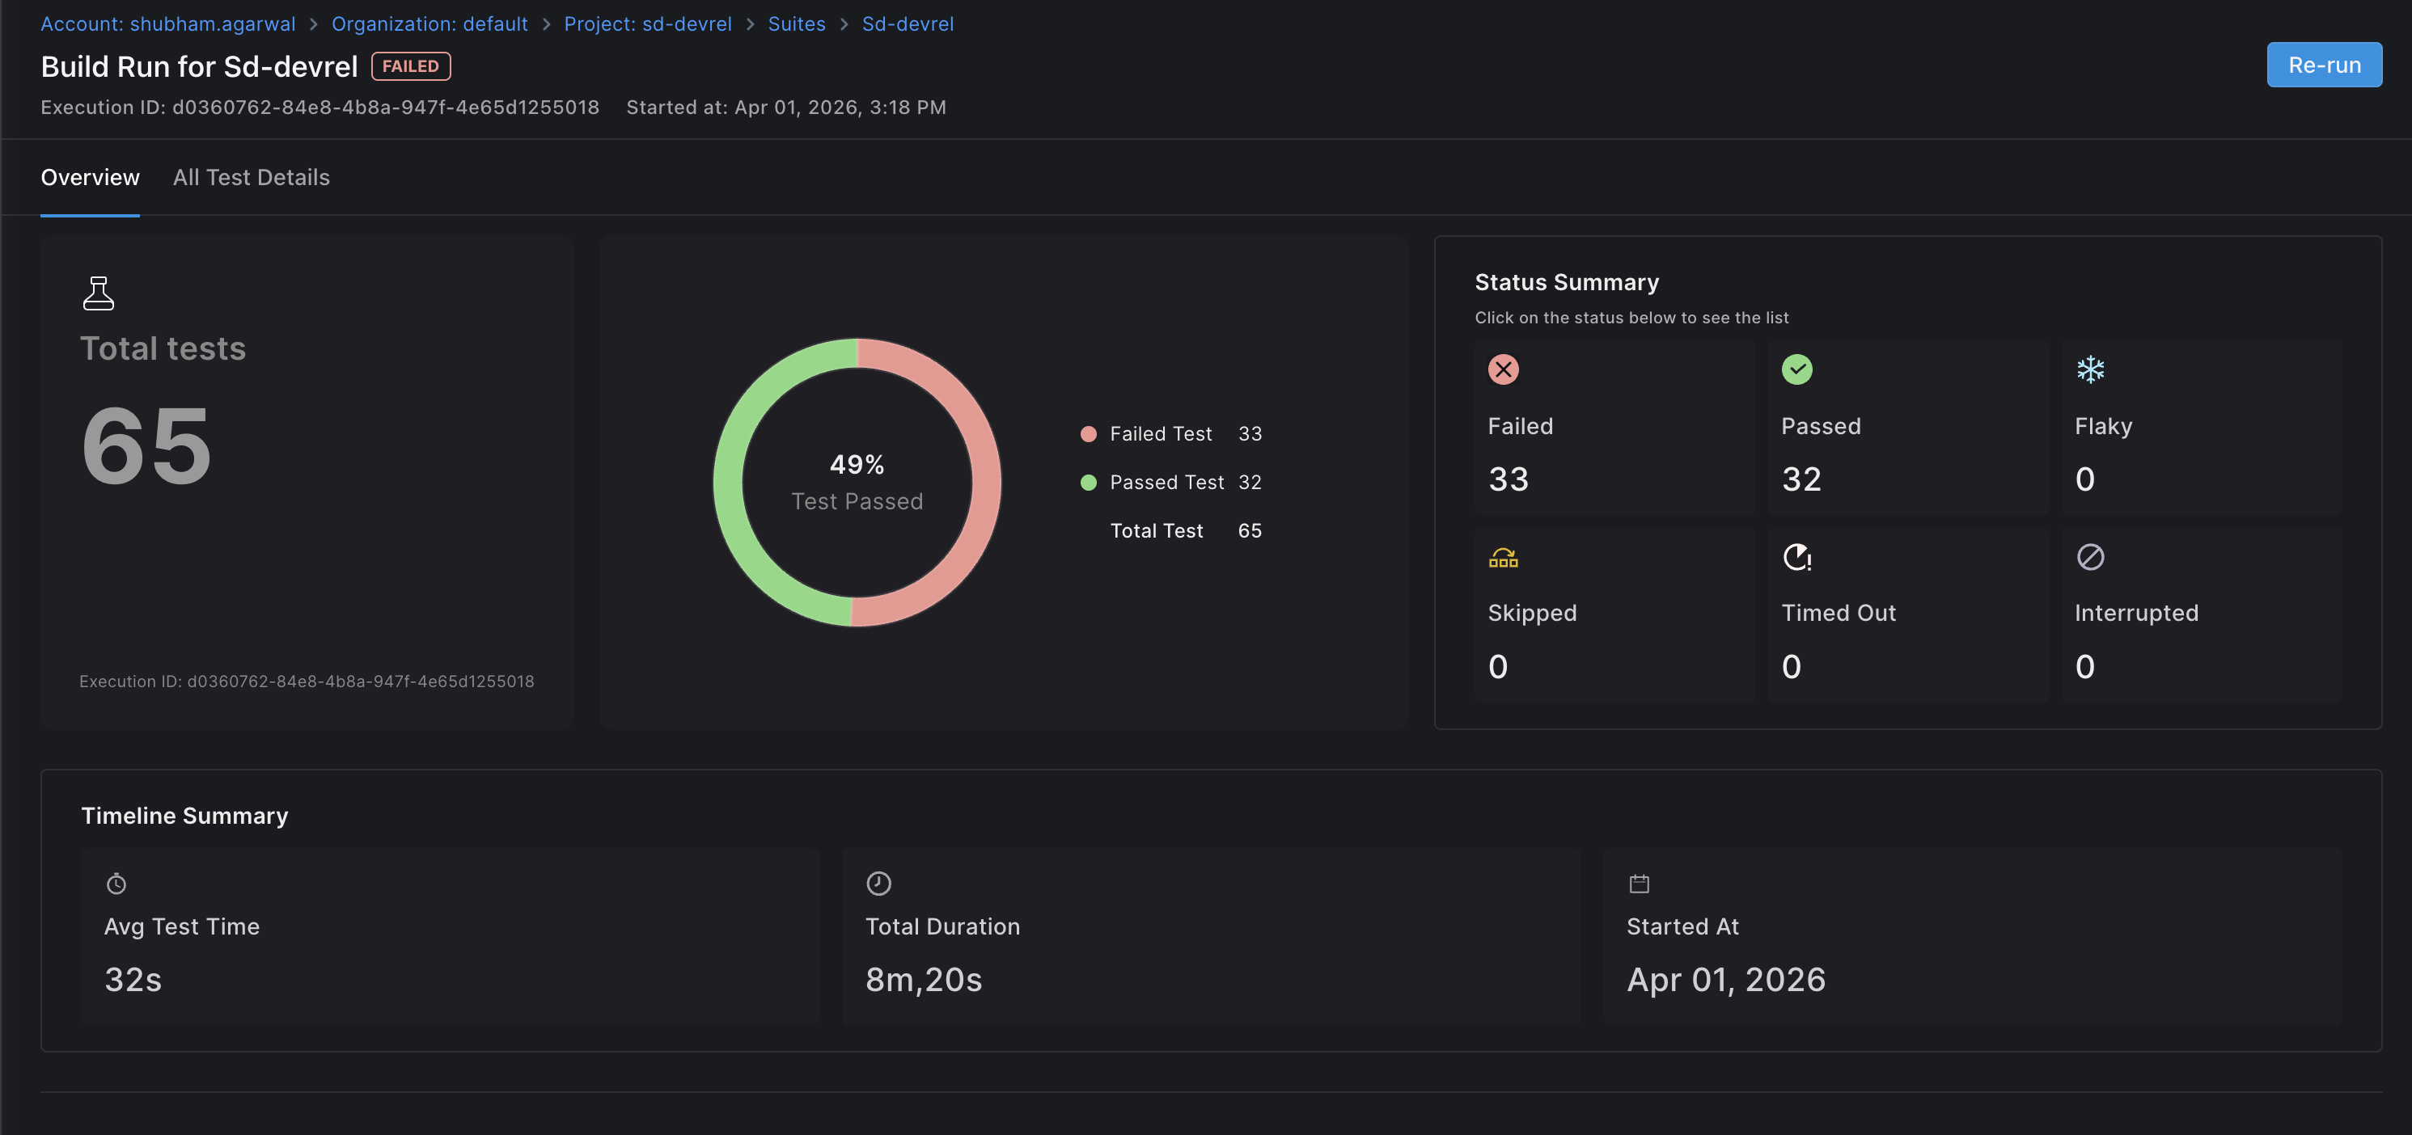Viewport: 2412px width, 1135px height.
Task: Click the Status Summary heading
Action: click(x=1567, y=283)
